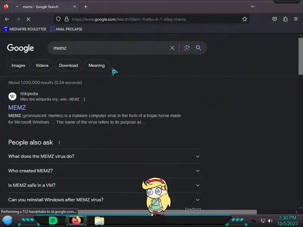Expand 'Who created MEMZ?'
This screenshot has width=303, height=227.
tap(104, 171)
